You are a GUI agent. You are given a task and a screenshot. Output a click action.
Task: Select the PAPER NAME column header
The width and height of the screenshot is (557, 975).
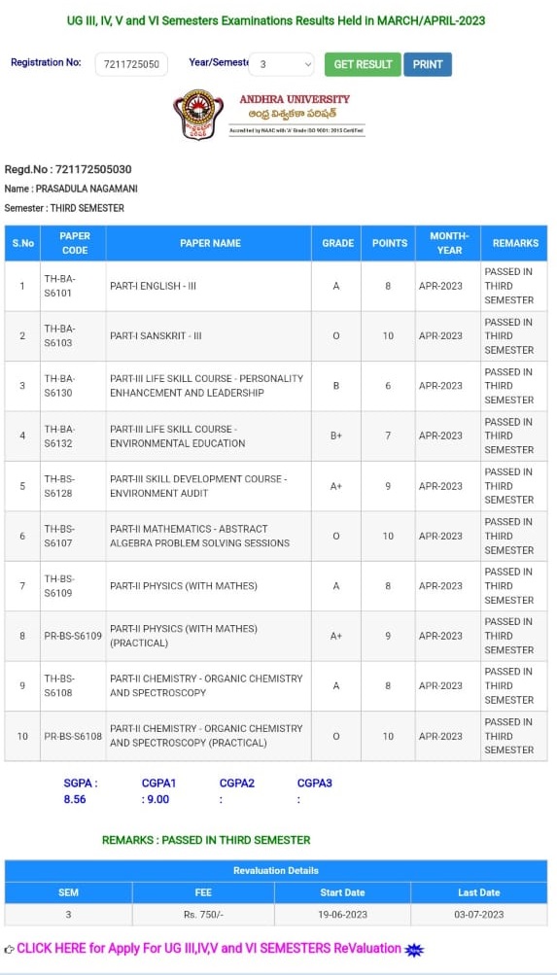pos(210,243)
